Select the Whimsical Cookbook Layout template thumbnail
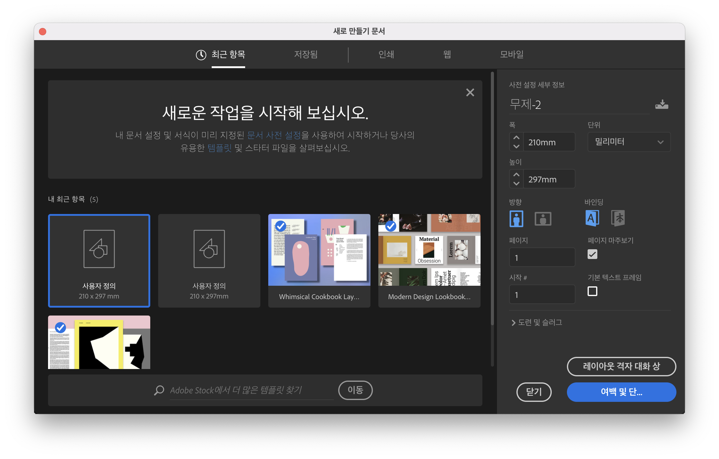 coord(319,250)
